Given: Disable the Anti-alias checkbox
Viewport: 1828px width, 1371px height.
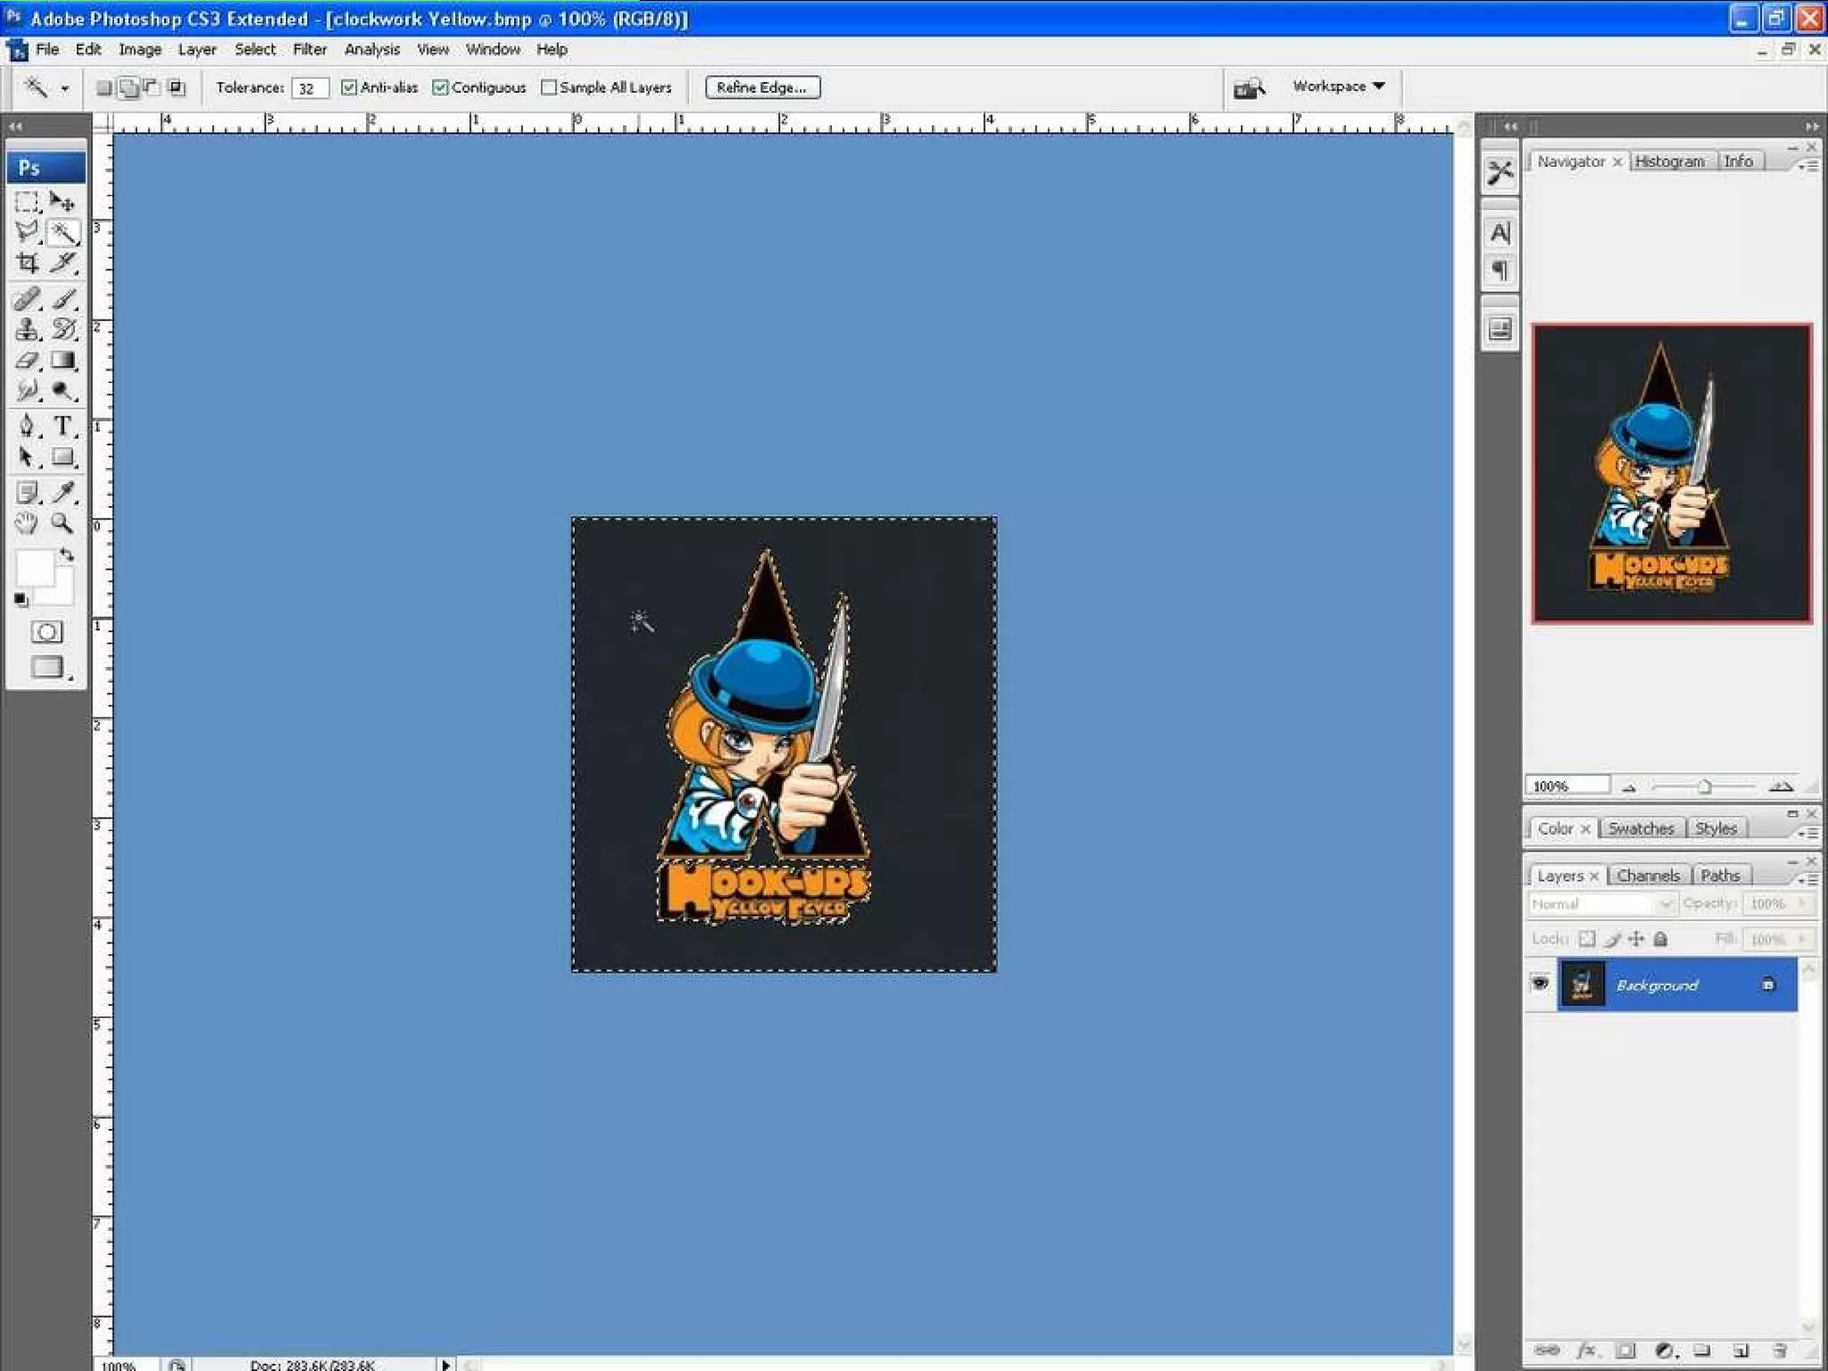Looking at the screenshot, I should (x=349, y=87).
